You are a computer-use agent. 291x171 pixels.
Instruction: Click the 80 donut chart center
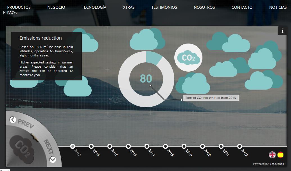pos(146,79)
